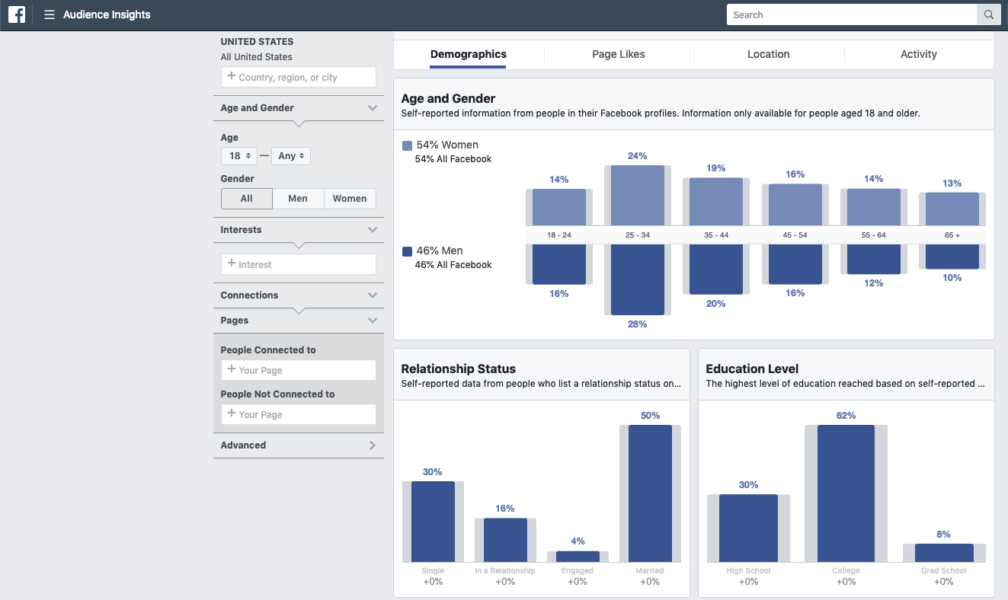1008x600 pixels.
Task: Click the 45 - 54 age label
Action: pyautogui.click(x=795, y=235)
